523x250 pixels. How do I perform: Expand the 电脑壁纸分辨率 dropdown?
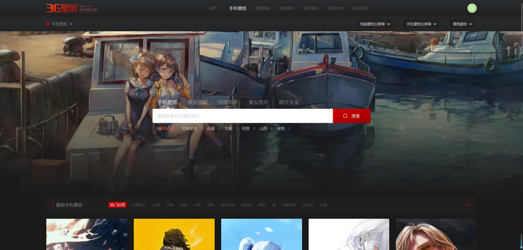tap(375, 24)
